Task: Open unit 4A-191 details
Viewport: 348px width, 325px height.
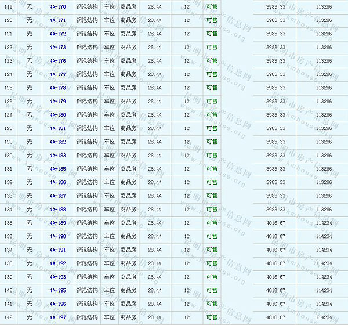Action: click(57, 250)
